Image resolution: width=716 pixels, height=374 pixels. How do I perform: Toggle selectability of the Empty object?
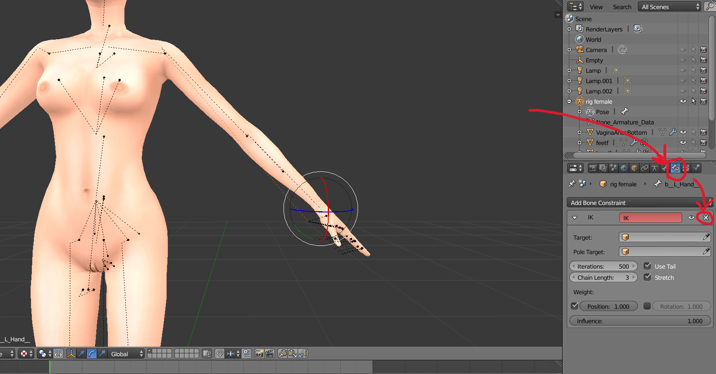[x=694, y=60]
